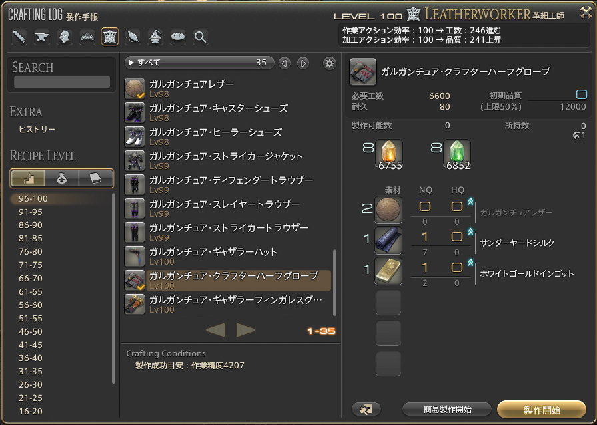Select the Blacksmith anvil class icon
The height and width of the screenshot is (425, 597).
pyautogui.click(x=42, y=37)
